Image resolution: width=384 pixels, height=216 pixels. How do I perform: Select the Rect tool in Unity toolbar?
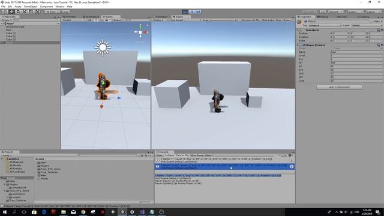[x=31, y=11]
